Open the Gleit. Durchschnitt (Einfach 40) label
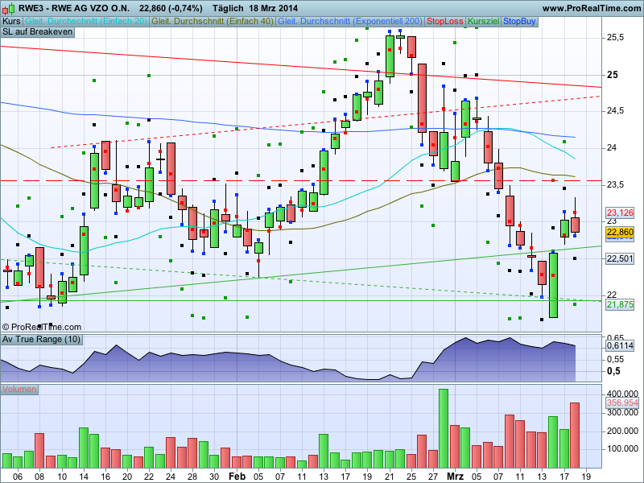The image size is (644, 483). pyautogui.click(x=213, y=22)
